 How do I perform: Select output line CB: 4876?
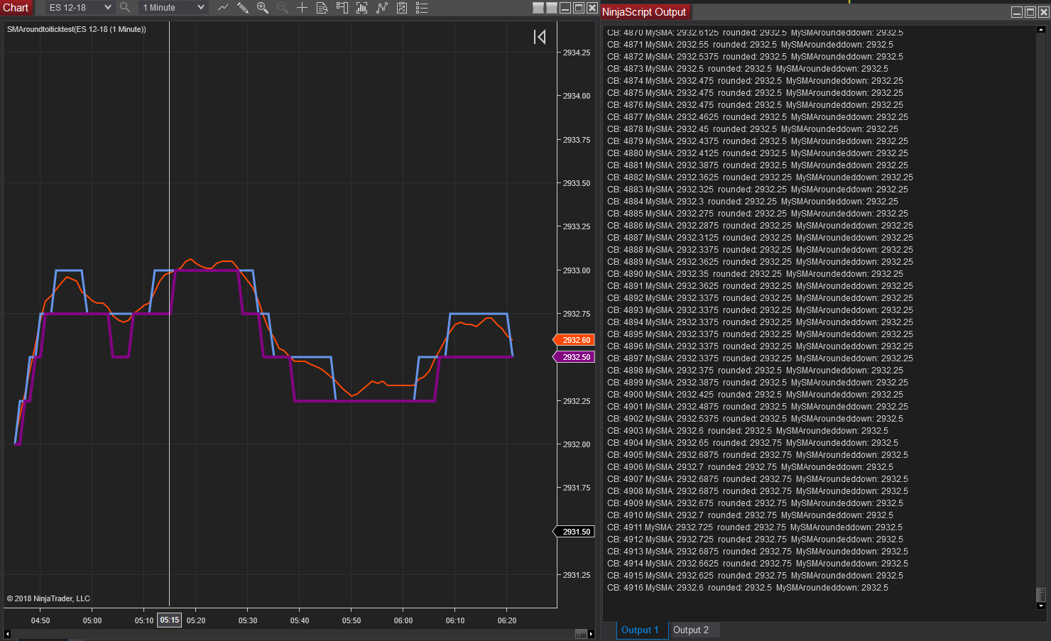[x=755, y=105]
